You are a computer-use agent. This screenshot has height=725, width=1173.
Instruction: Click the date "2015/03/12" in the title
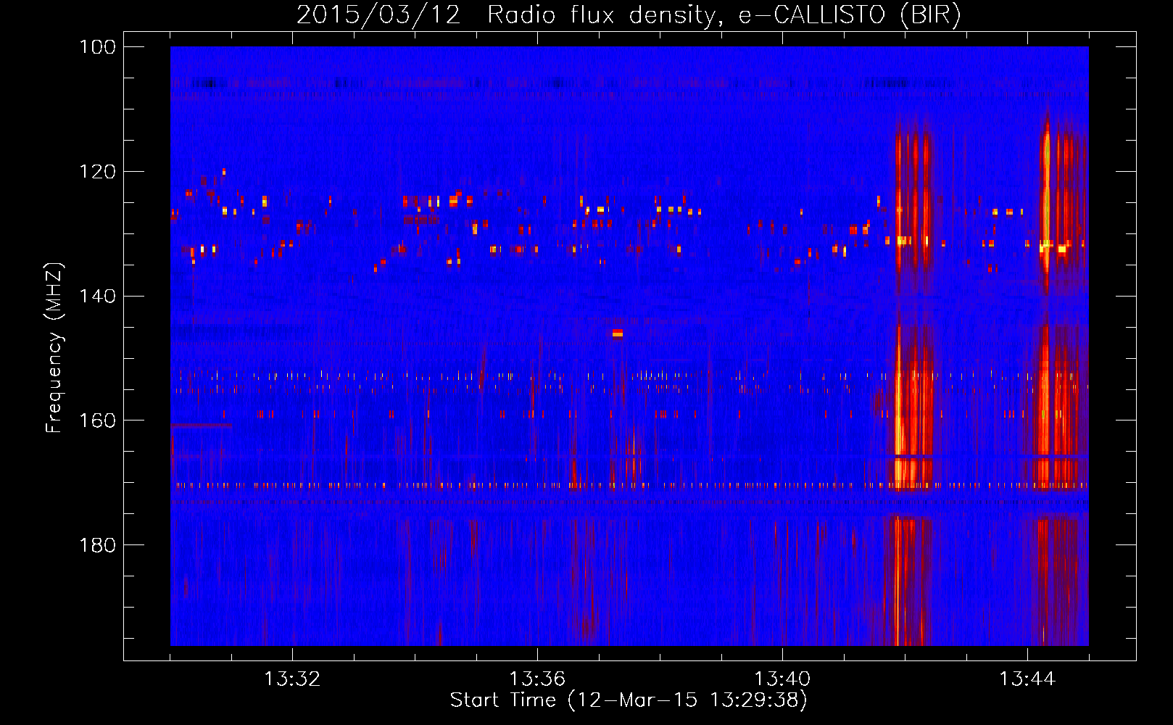378,14
